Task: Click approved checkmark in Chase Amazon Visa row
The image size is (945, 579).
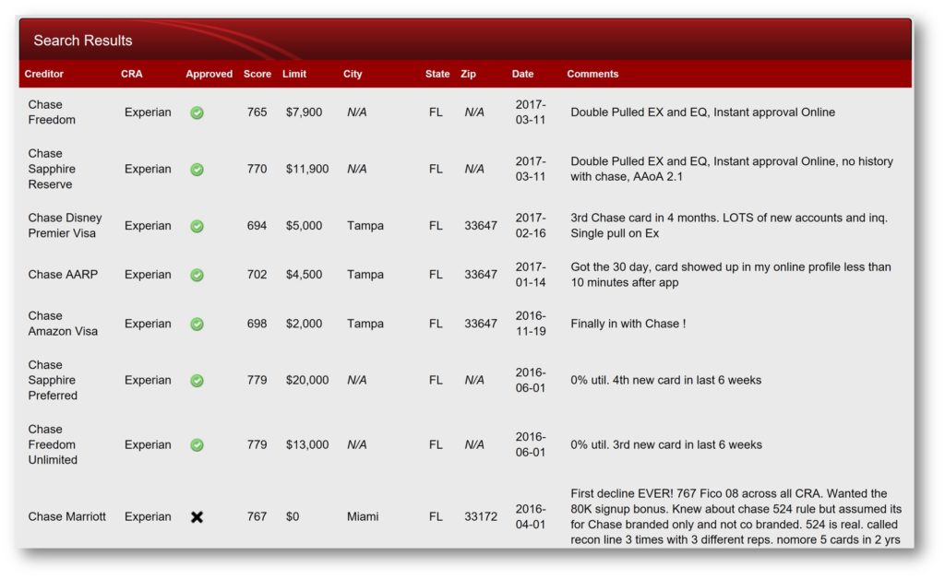Action: pos(197,324)
